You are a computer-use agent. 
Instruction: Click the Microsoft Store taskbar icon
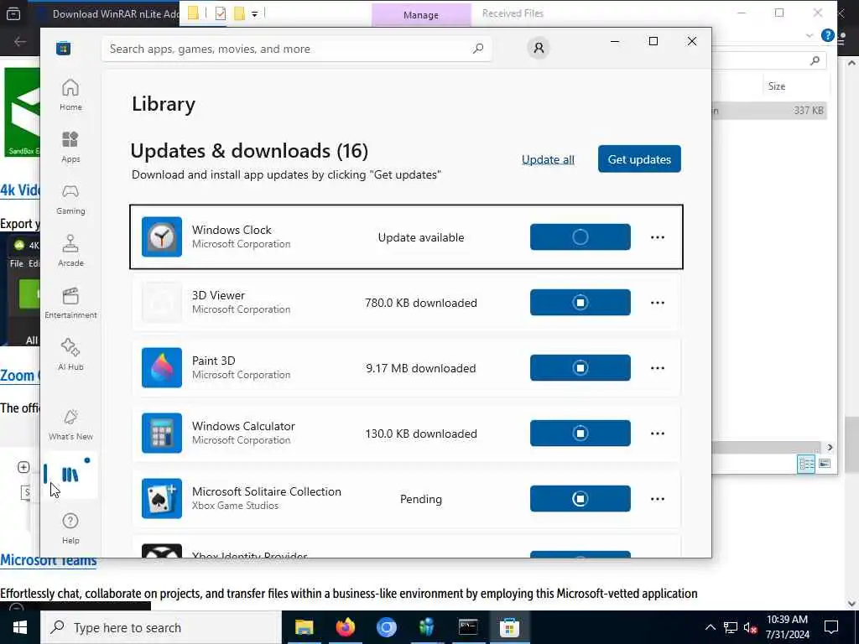point(509,627)
